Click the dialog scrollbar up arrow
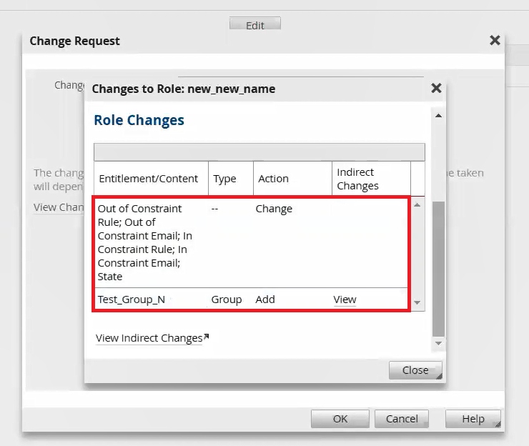 pyautogui.click(x=438, y=116)
